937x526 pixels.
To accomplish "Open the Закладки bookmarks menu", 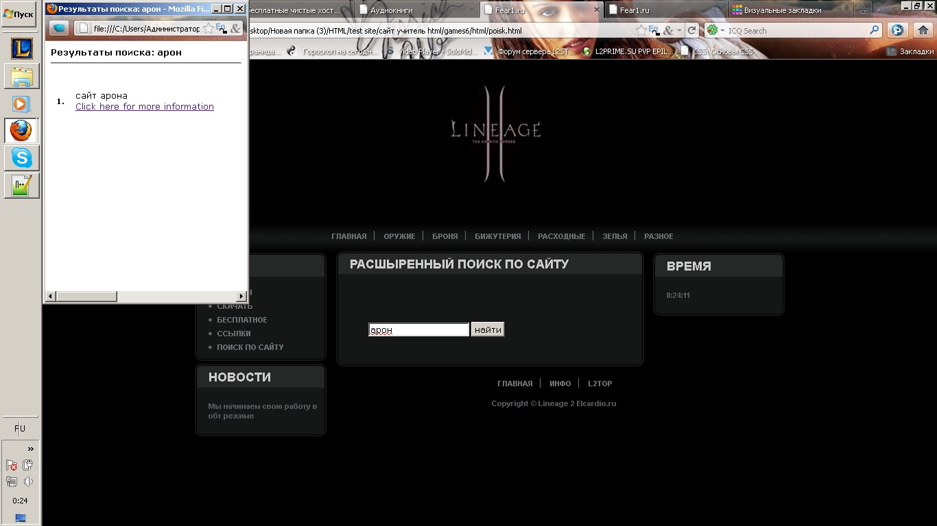I will tap(910, 51).
